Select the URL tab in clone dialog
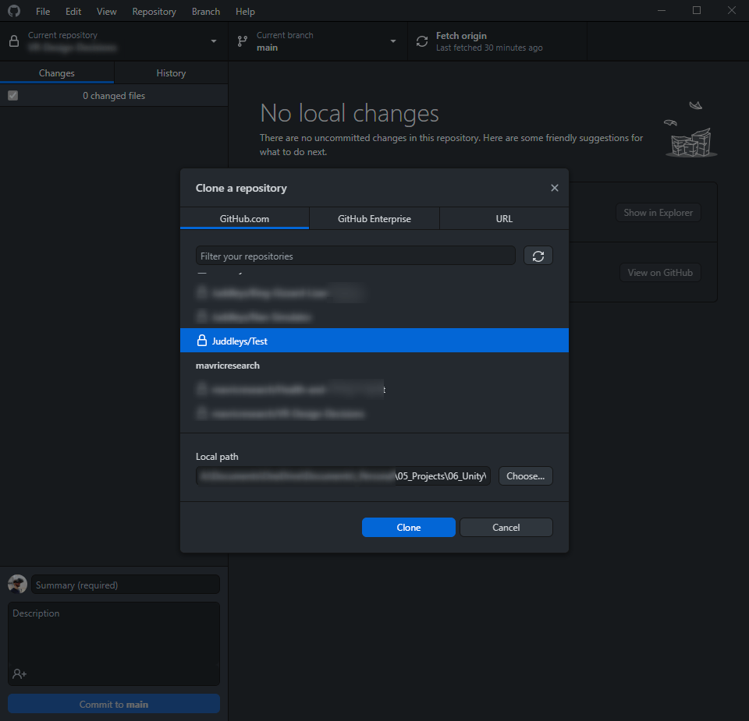This screenshot has height=721, width=749. pyautogui.click(x=504, y=219)
